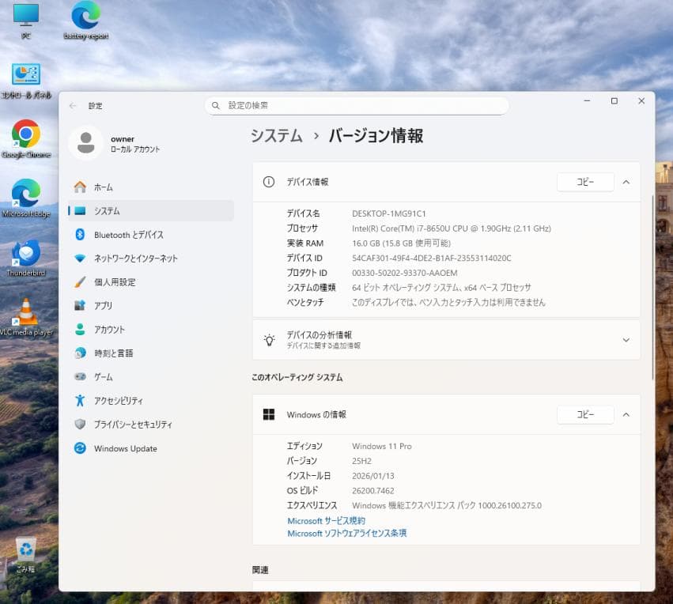Screen dimensions: 673x604
Task: Click the settings page vertical scrollbar
Action: coord(652,286)
